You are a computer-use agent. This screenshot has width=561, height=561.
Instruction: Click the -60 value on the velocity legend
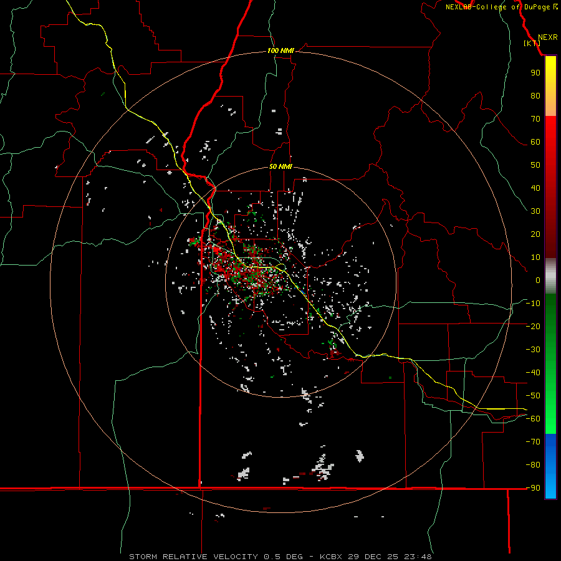point(533,419)
